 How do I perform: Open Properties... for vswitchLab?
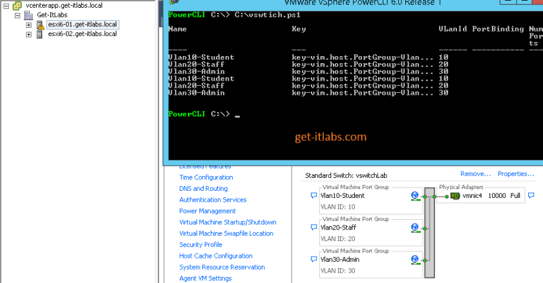click(516, 174)
